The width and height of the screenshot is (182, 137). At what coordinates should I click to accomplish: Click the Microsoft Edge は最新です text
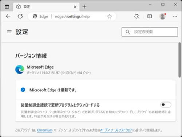pos(53,90)
